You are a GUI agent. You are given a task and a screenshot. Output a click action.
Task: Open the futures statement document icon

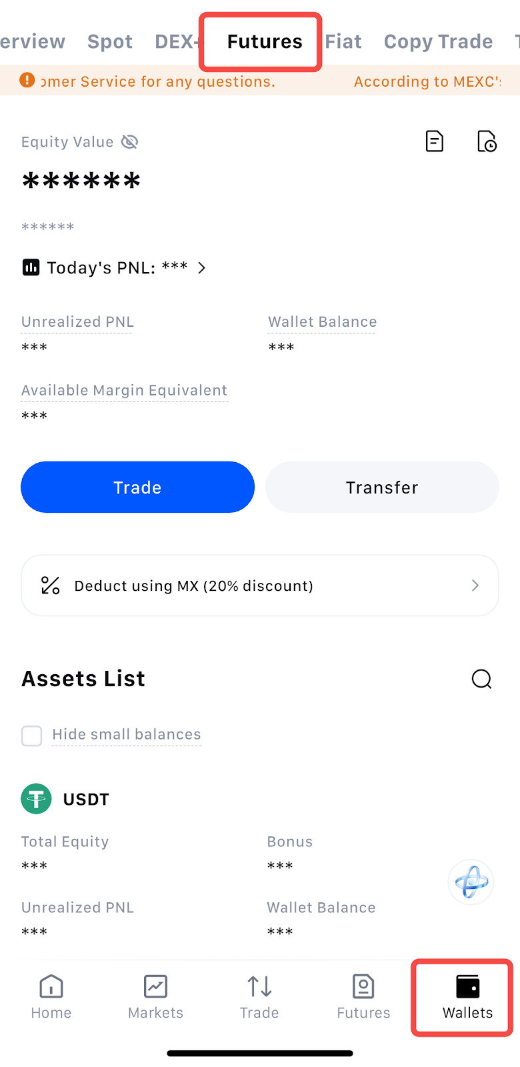coord(435,141)
